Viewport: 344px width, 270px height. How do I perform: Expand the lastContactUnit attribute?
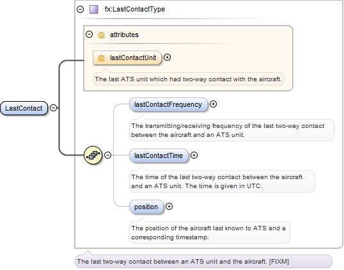click(167, 58)
